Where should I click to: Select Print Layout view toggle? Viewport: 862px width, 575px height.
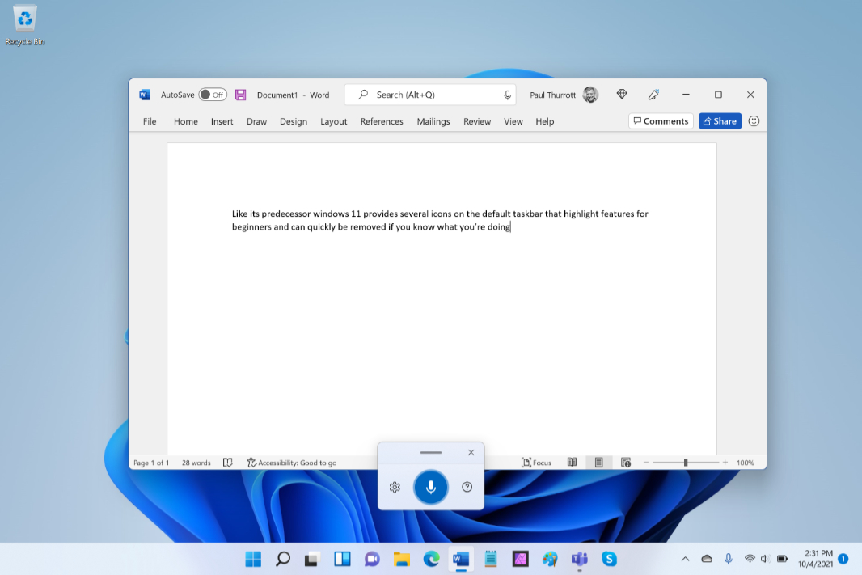pos(598,462)
